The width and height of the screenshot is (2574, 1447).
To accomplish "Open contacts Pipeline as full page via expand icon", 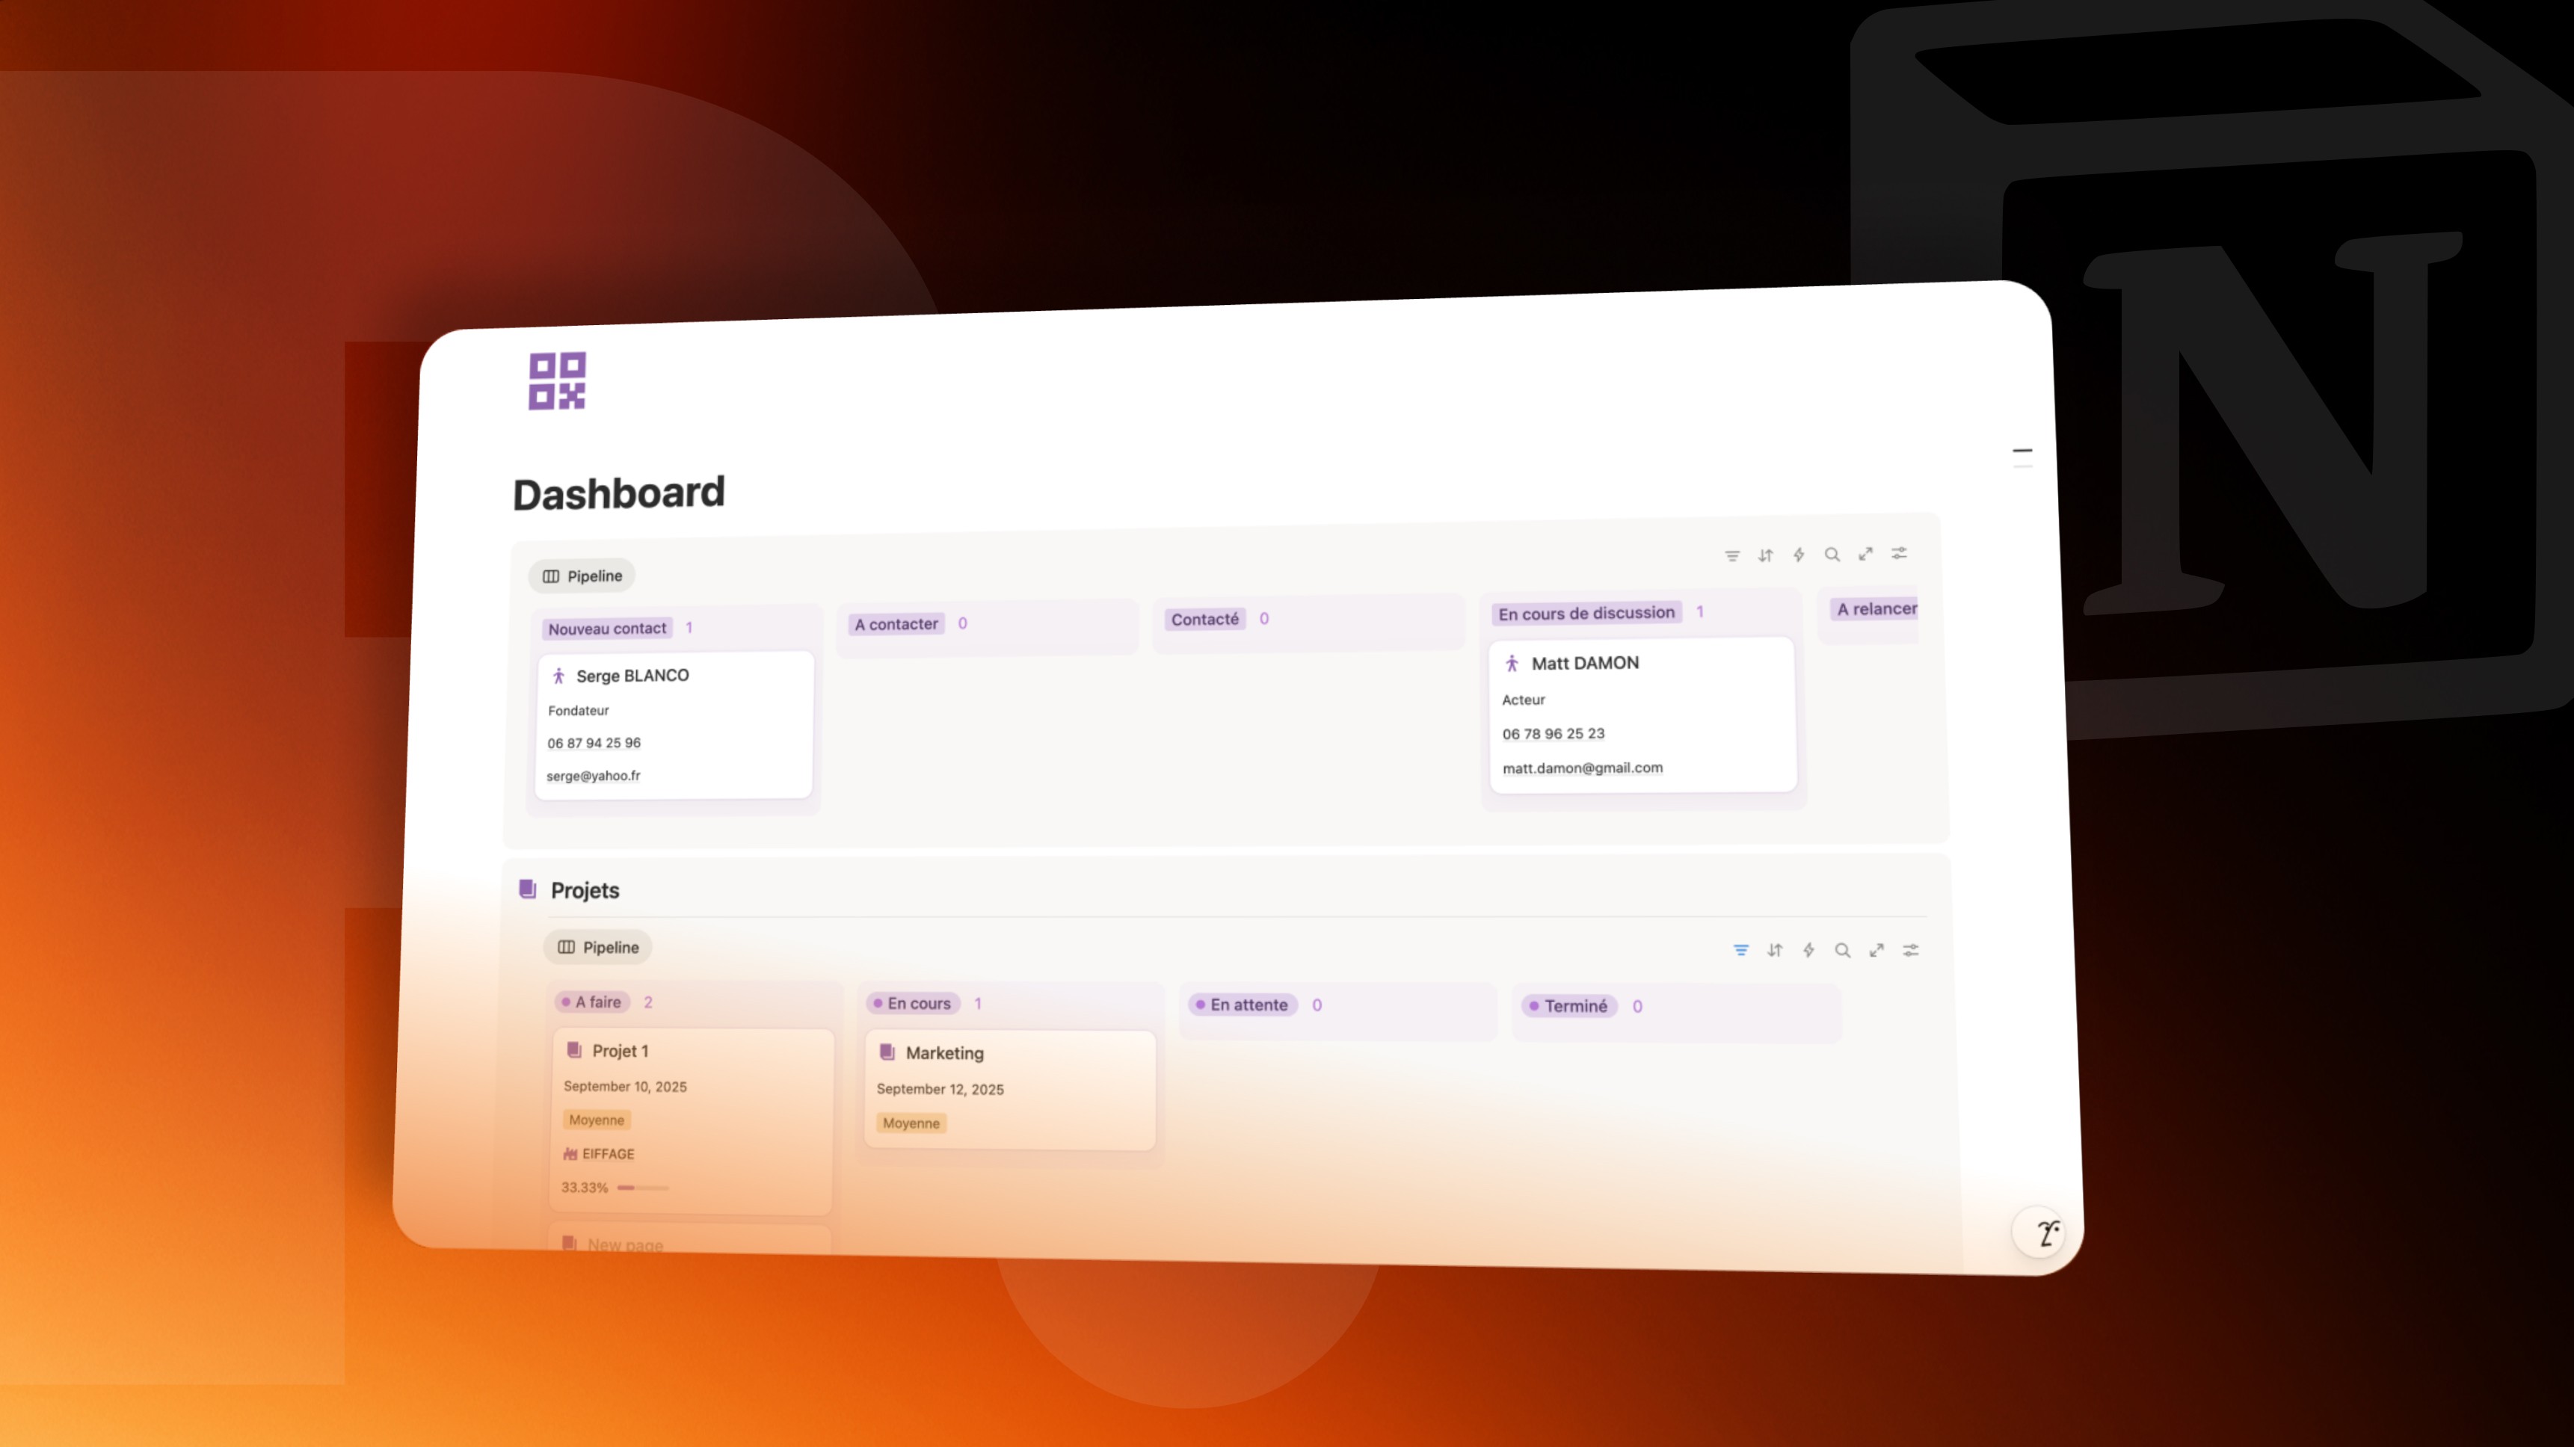I will pos(1865,554).
